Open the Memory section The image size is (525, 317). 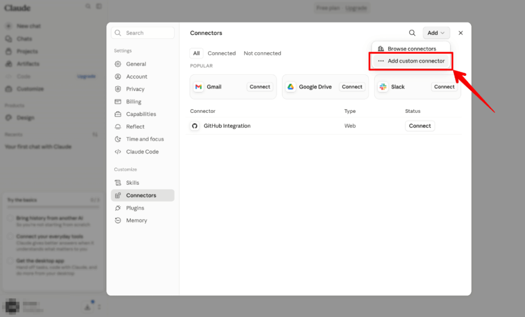[143, 221]
